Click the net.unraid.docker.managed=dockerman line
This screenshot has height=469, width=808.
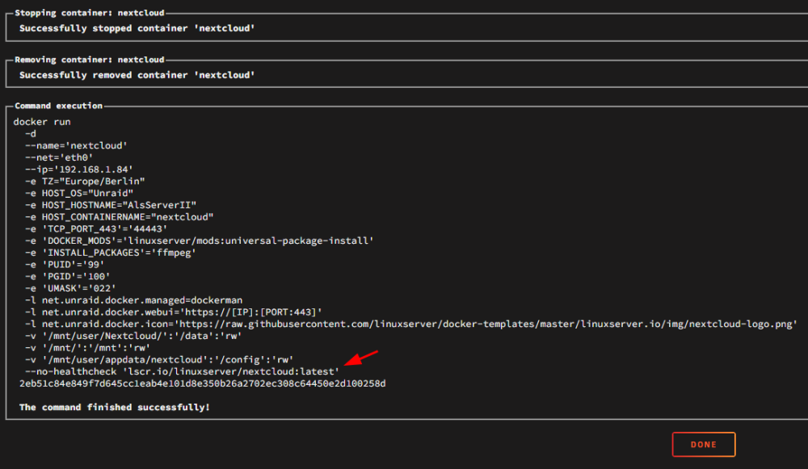coord(133,300)
